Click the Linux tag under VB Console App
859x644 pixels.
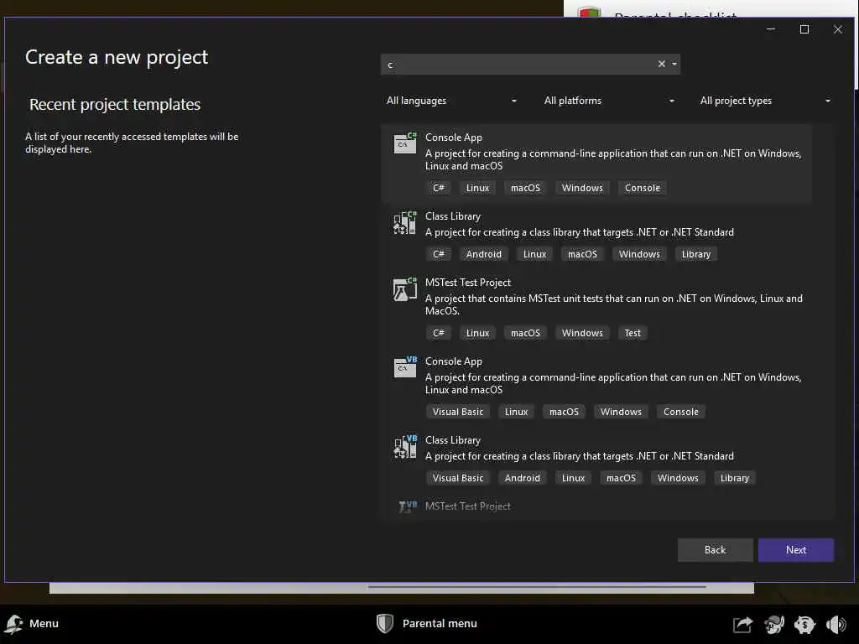coord(516,412)
